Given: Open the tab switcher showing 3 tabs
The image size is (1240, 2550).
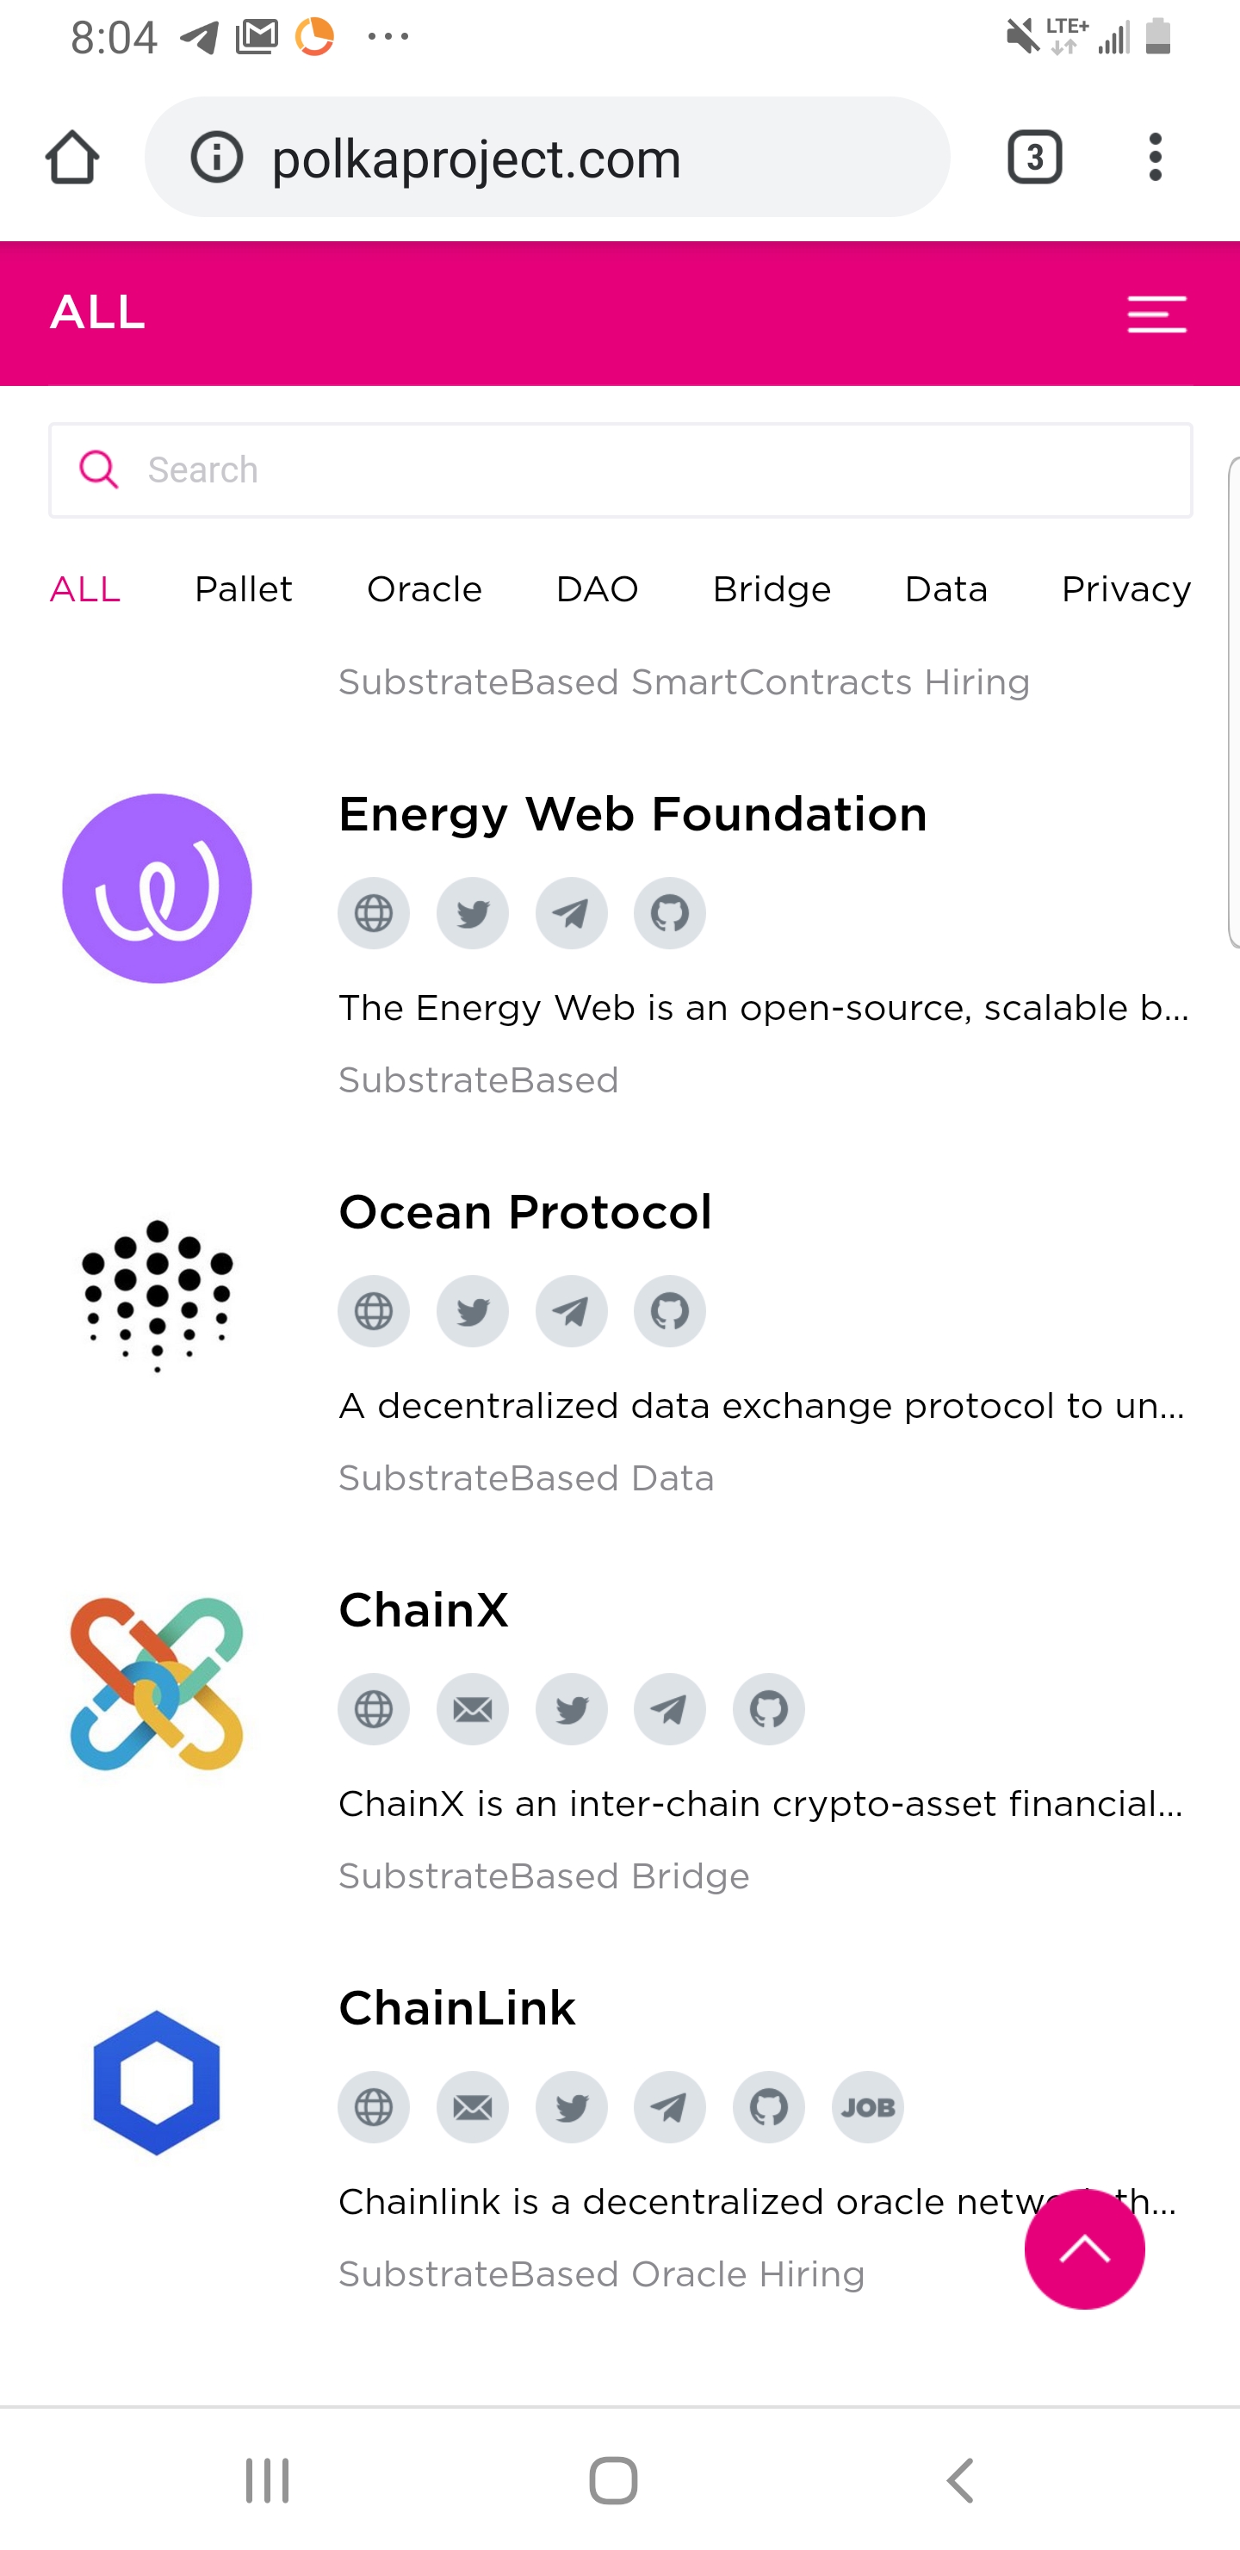Looking at the screenshot, I should pos(1034,157).
